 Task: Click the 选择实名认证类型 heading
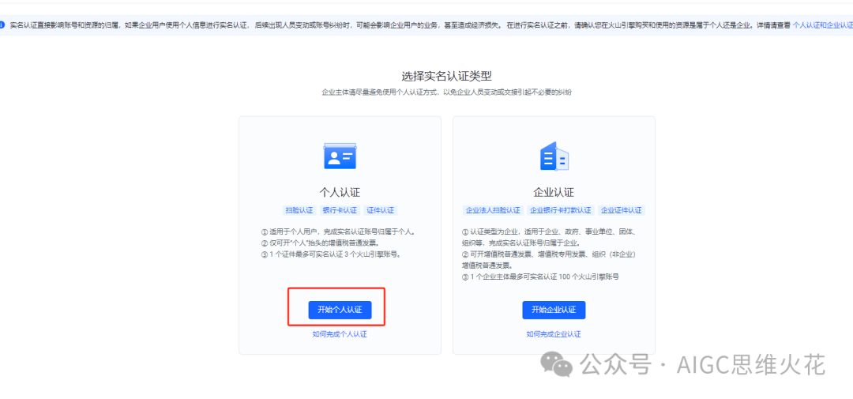coord(446,76)
